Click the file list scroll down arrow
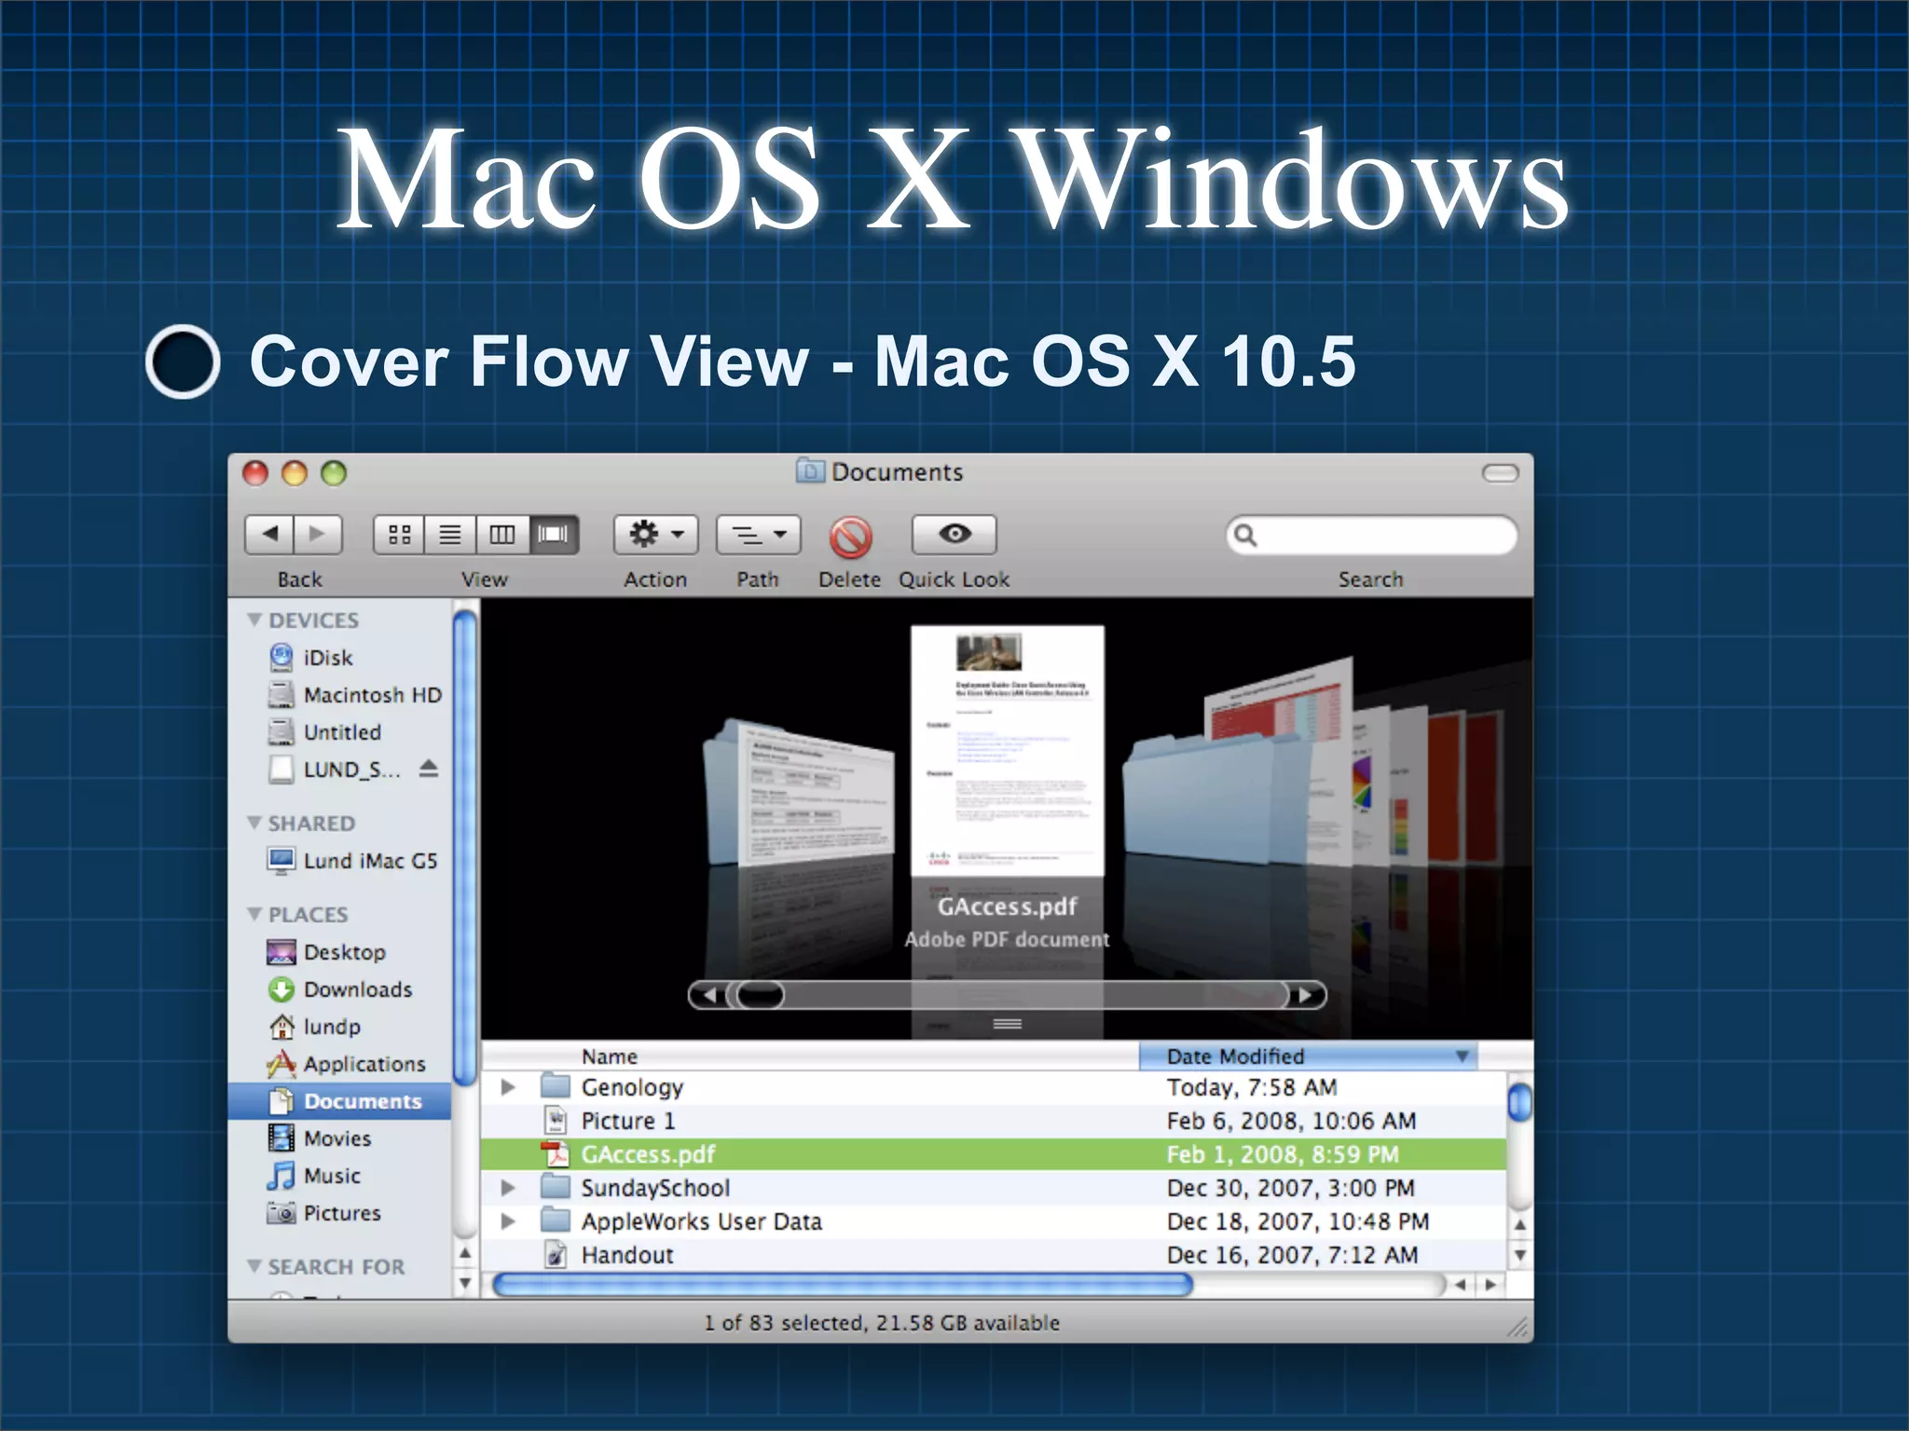 coord(1519,1255)
